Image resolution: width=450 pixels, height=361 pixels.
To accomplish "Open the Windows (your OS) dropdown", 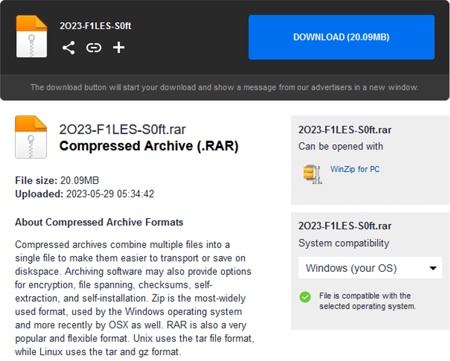I will pyautogui.click(x=370, y=268).
